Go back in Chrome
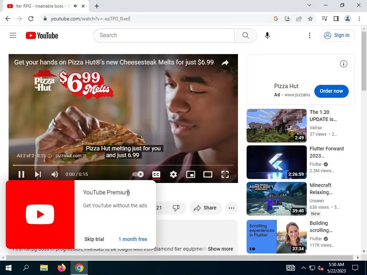 coord(8,19)
